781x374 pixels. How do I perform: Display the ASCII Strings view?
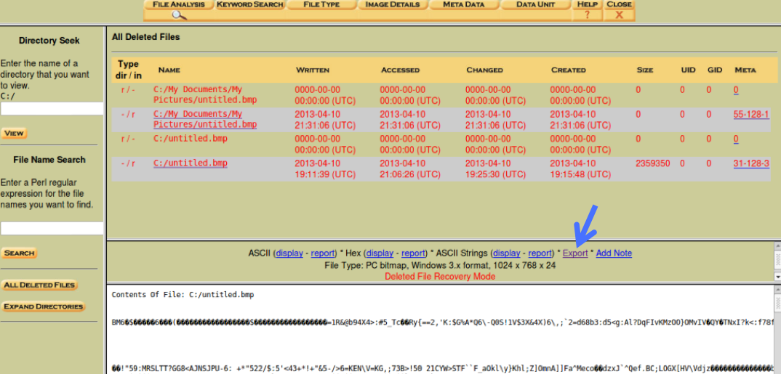pos(507,253)
